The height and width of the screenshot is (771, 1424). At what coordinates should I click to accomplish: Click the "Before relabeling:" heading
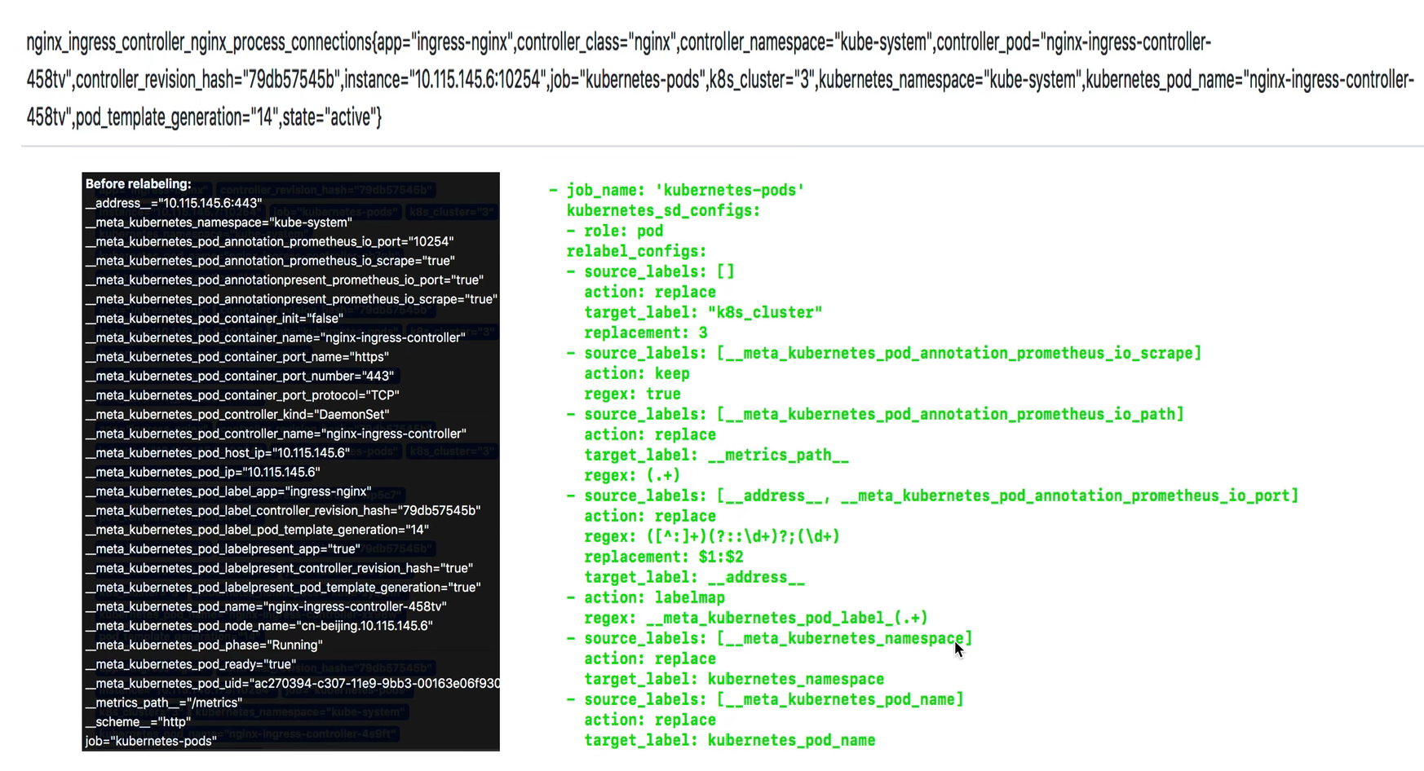pyautogui.click(x=138, y=184)
